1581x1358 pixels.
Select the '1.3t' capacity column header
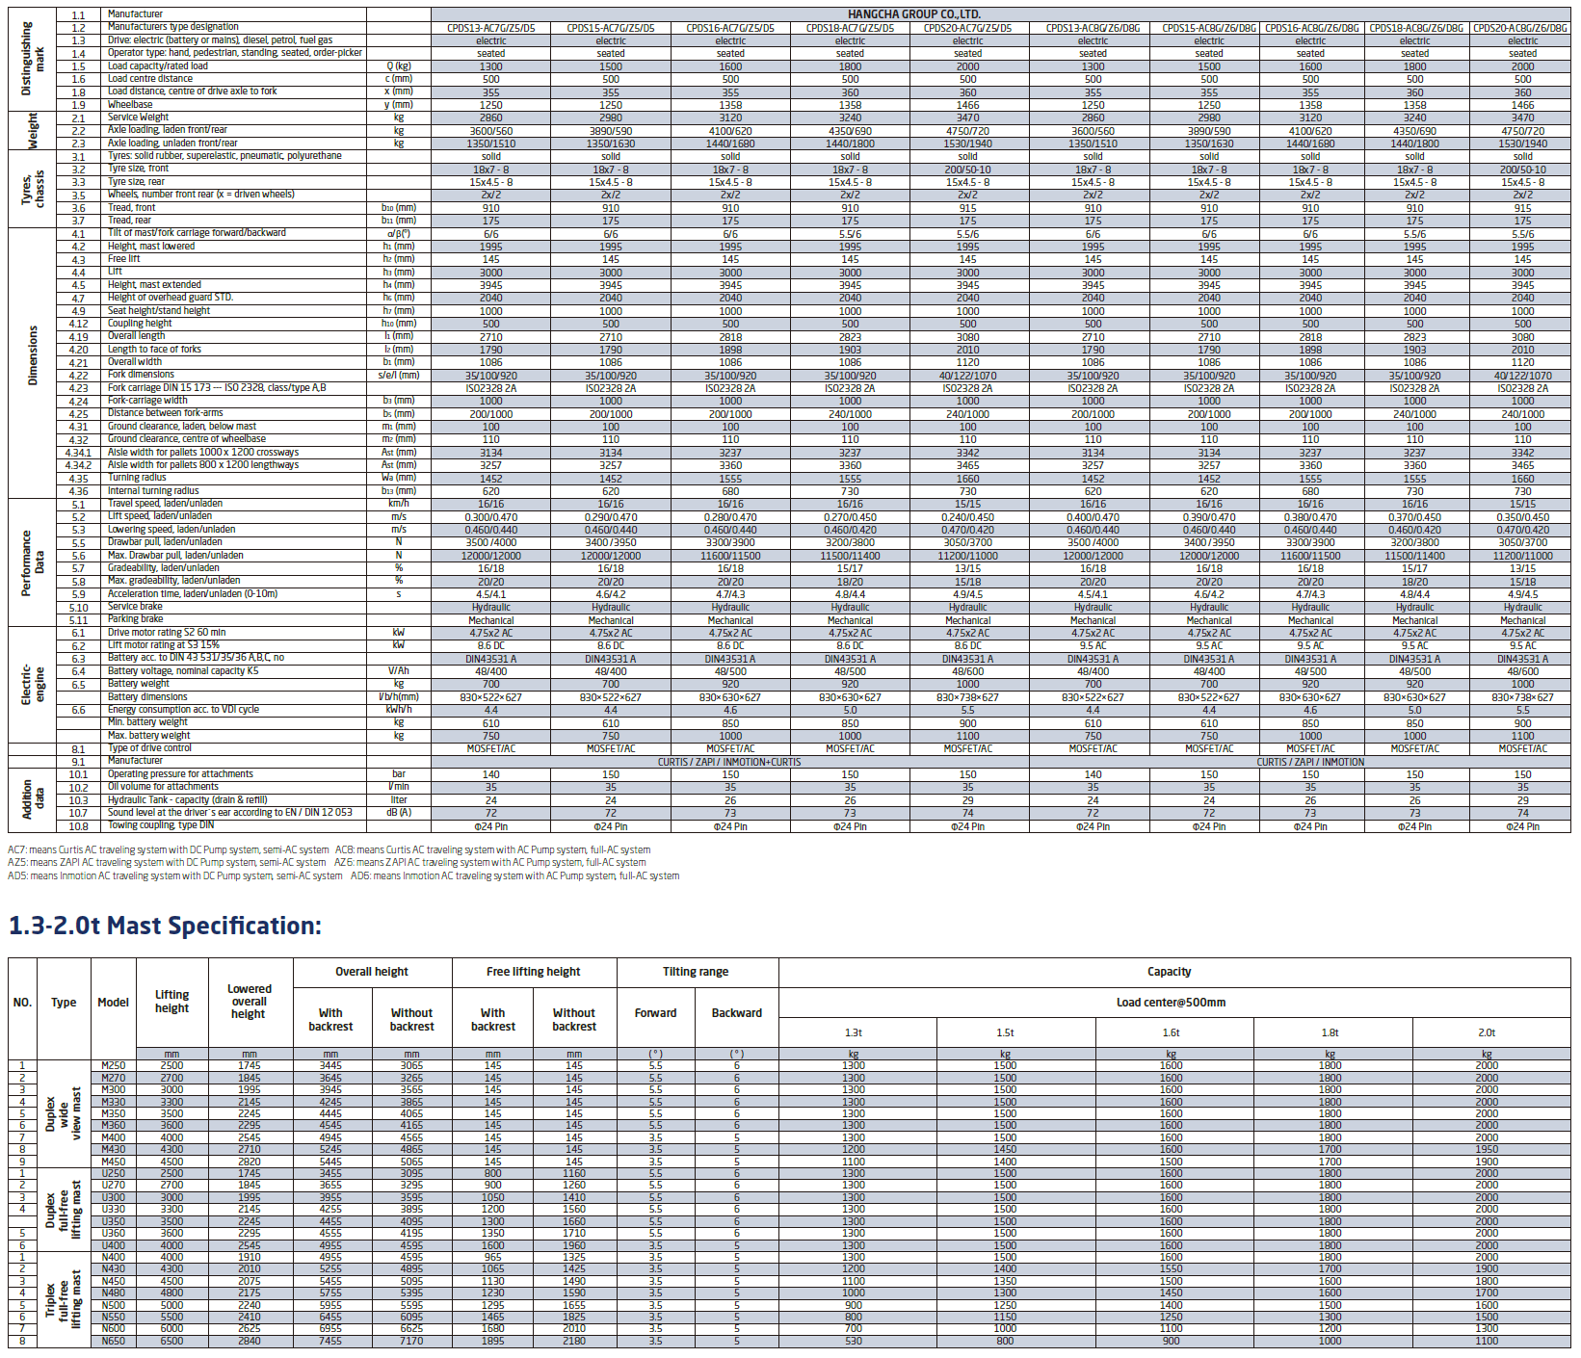tap(854, 1032)
